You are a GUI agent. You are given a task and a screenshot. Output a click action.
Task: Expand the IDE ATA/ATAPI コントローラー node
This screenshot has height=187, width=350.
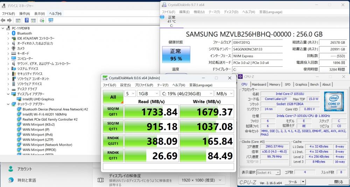8,38
